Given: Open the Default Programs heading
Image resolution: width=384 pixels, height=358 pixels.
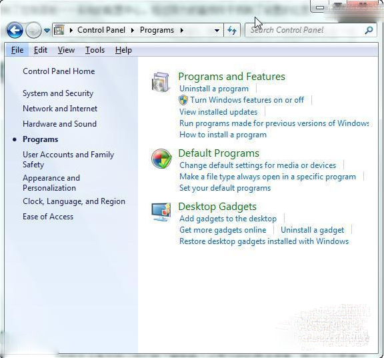Looking at the screenshot, I should point(219,153).
